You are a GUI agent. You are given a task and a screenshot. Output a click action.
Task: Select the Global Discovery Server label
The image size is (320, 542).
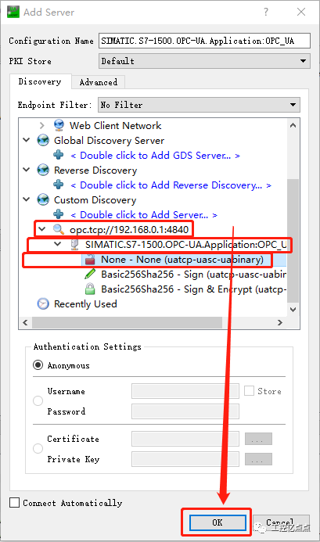tap(109, 140)
